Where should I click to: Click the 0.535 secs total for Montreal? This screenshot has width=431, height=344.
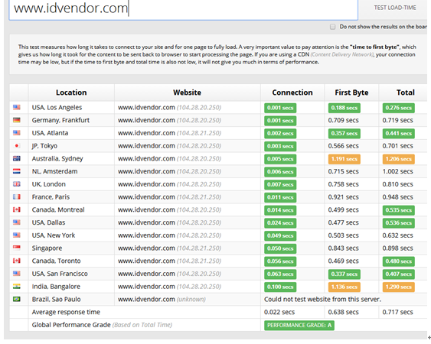coord(398,210)
